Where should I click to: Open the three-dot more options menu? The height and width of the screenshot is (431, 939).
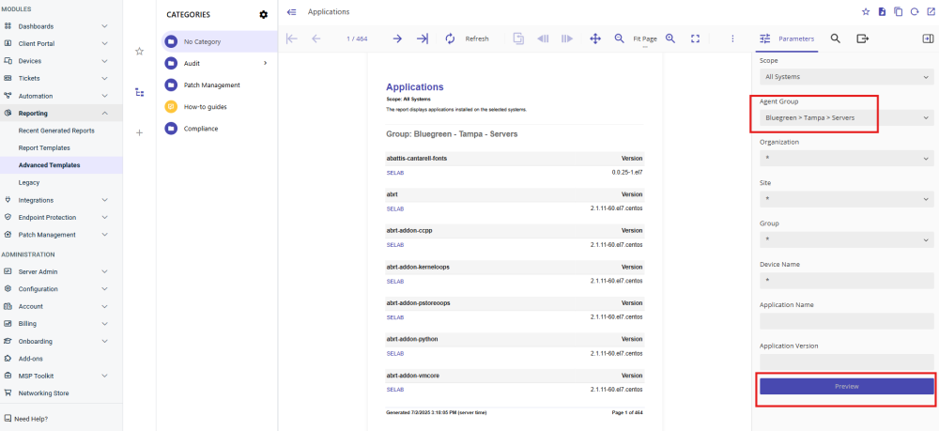coord(732,38)
